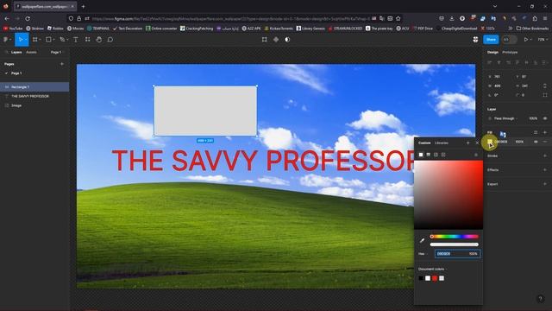Screen dimensions: 552x311
Task: Open the Pass through blend mode dropdown
Action: pos(506,118)
